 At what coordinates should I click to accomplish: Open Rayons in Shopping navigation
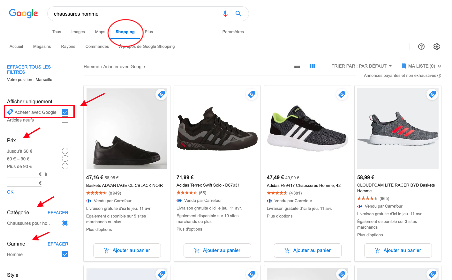pos(68,47)
